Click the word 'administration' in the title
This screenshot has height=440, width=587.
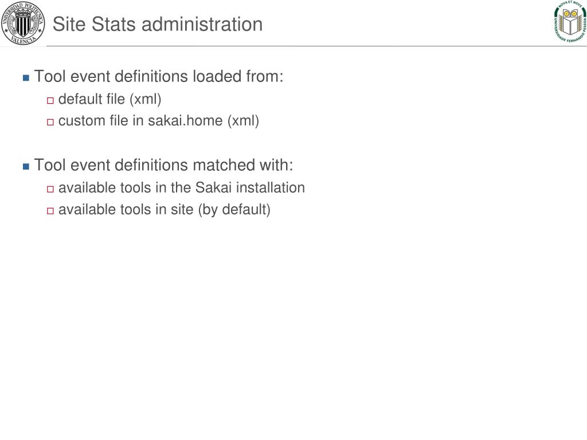(x=202, y=24)
